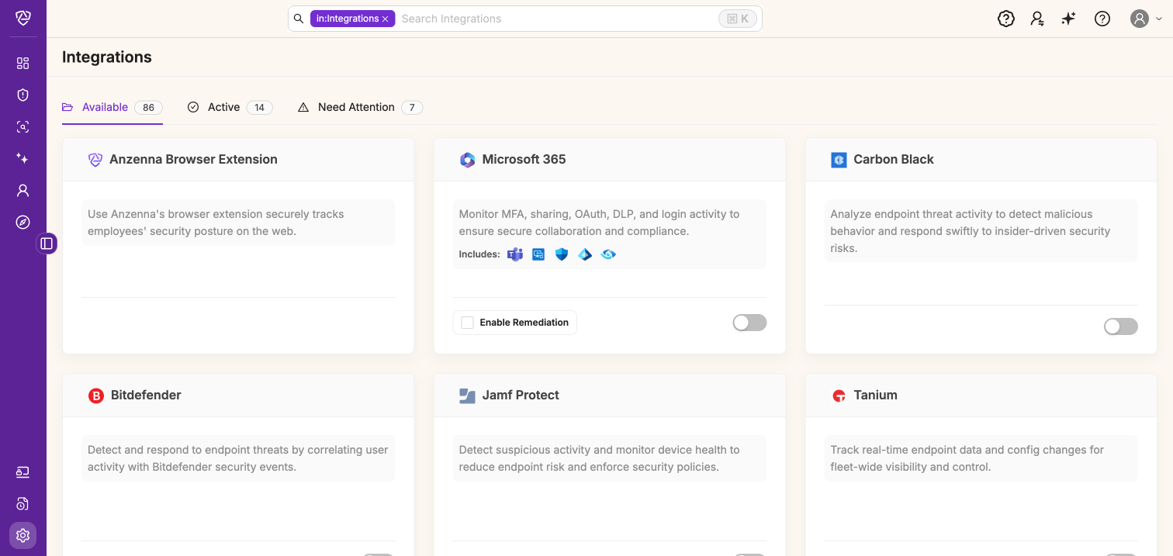Screen dimensions: 1173x556
Task: Enable the Carbon Black integration toggle
Action: tap(1120, 326)
